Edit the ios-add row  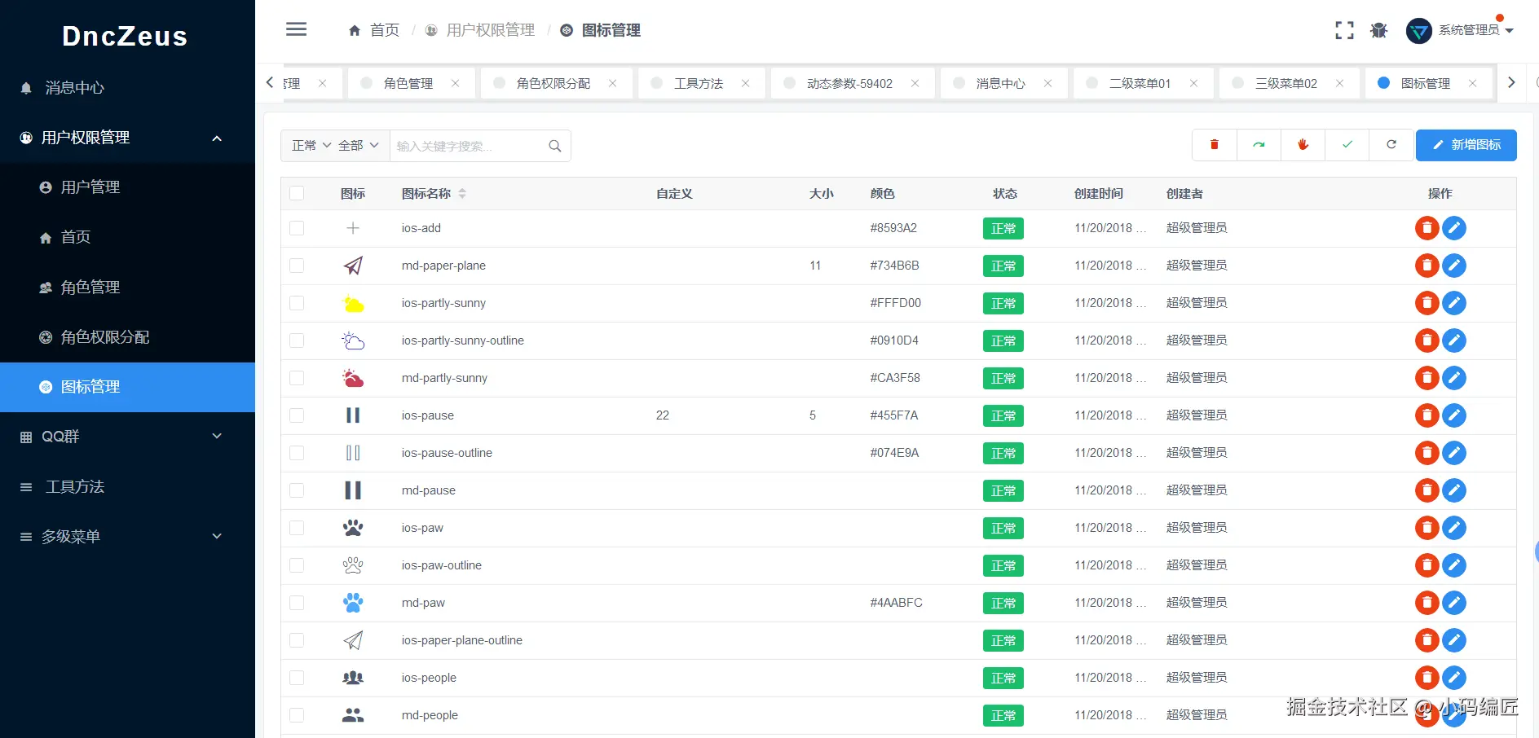(x=1454, y=228)
